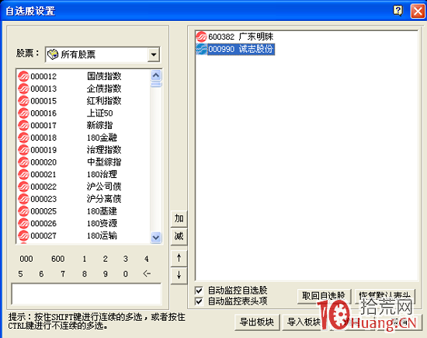
Task: Select 180资源 in the stock list
Action: click(x=102, y=224)
